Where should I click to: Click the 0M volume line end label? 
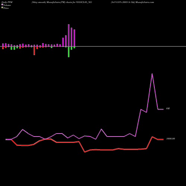click(168, 109)
